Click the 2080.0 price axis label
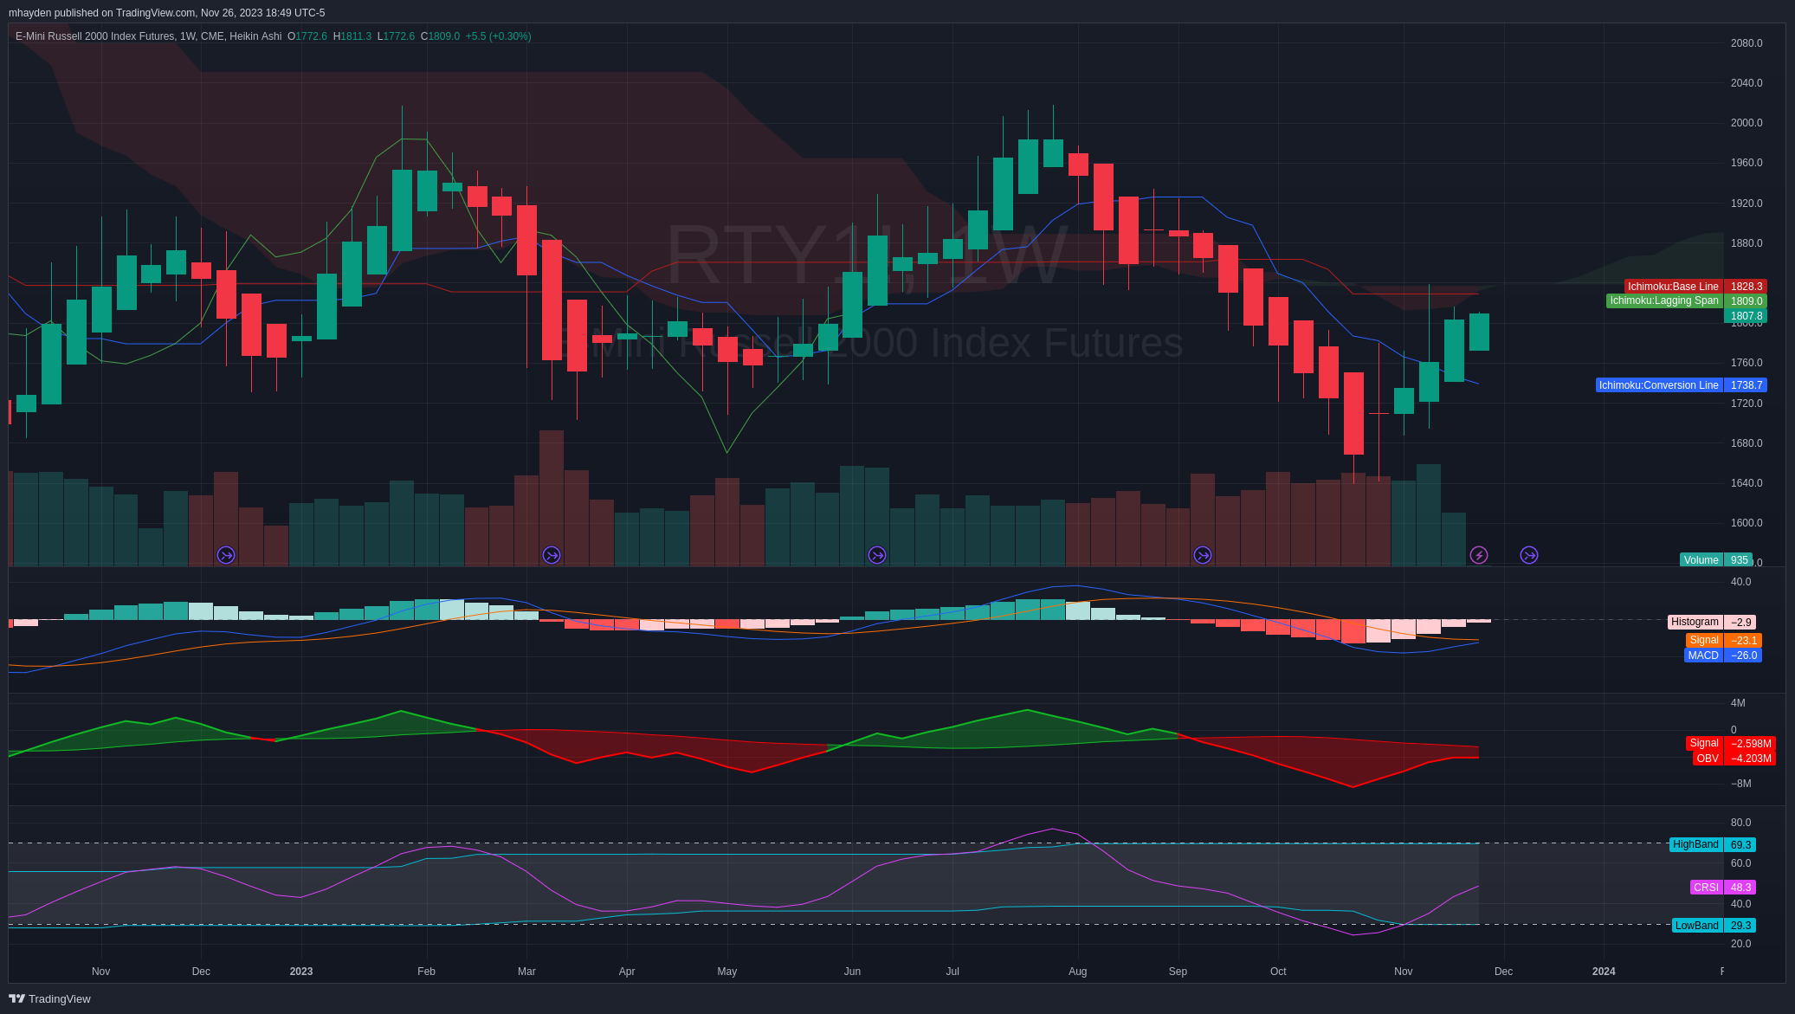This screenshot has height=1014, width=1795. click(x=1747, y=43)
